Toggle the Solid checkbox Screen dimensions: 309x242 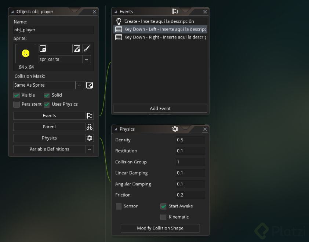tap(47, 95)
